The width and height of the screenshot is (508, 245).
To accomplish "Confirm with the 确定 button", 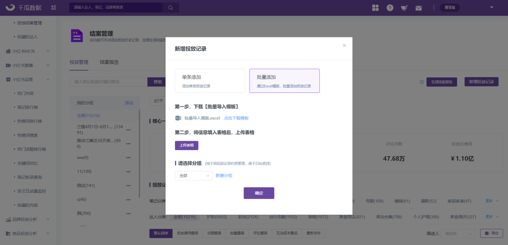I will click(x=259, y=193).
